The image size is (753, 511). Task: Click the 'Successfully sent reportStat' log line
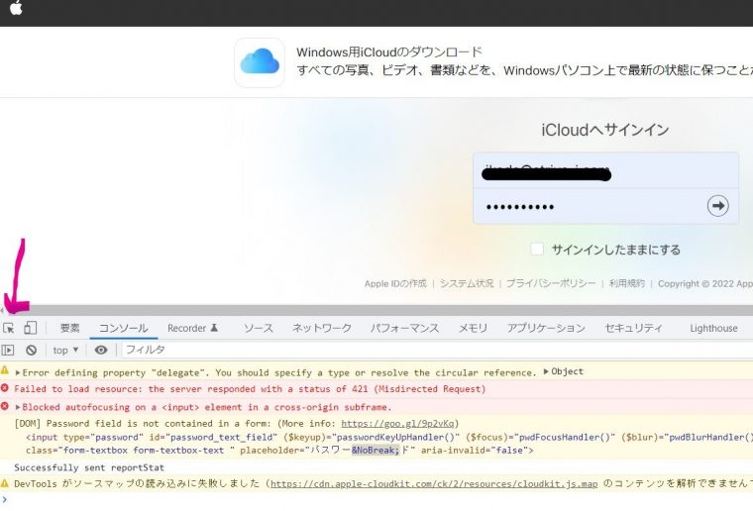tap(89, 467)
